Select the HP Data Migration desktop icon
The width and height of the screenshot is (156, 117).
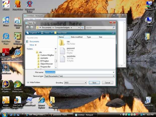(6, 87)
